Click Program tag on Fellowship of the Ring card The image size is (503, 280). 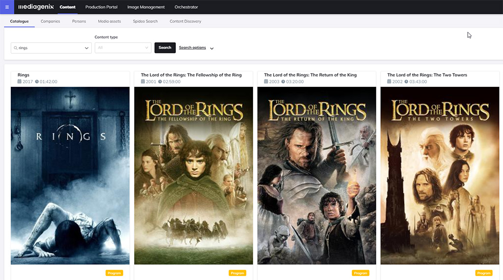[237, 273]
